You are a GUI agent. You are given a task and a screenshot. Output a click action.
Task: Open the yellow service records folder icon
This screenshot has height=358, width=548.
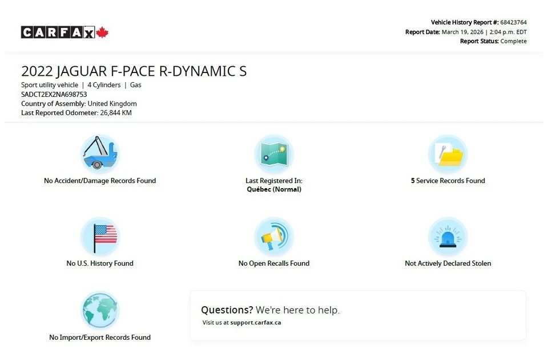pos(448,154)
